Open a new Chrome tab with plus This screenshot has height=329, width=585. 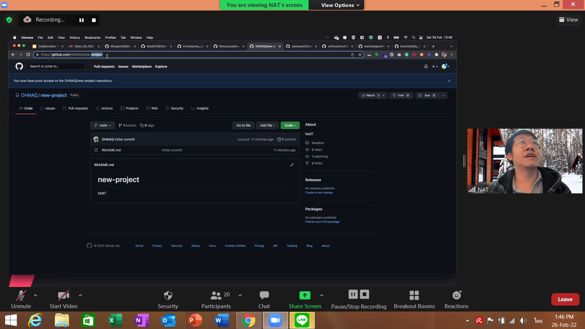tap(433, 46)
